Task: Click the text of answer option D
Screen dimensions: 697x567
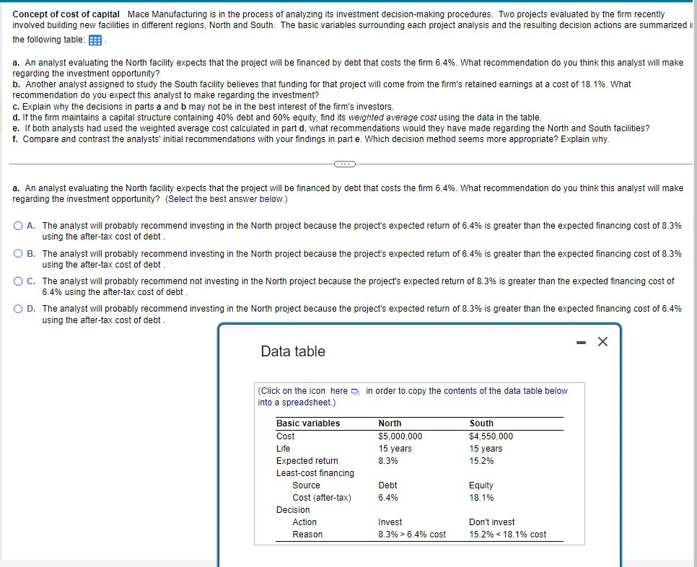Action: [361, 315]
